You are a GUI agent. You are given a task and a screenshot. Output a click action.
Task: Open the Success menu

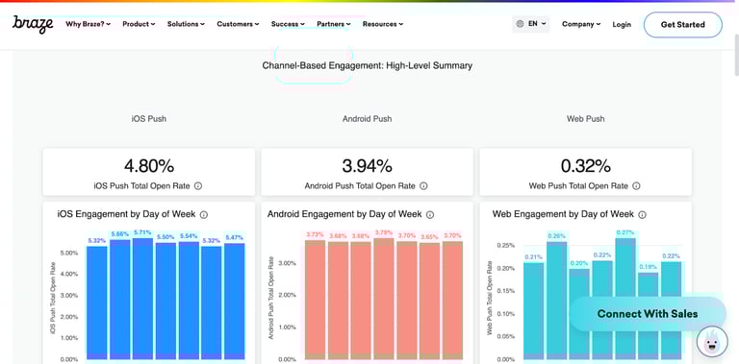(288, 24)
